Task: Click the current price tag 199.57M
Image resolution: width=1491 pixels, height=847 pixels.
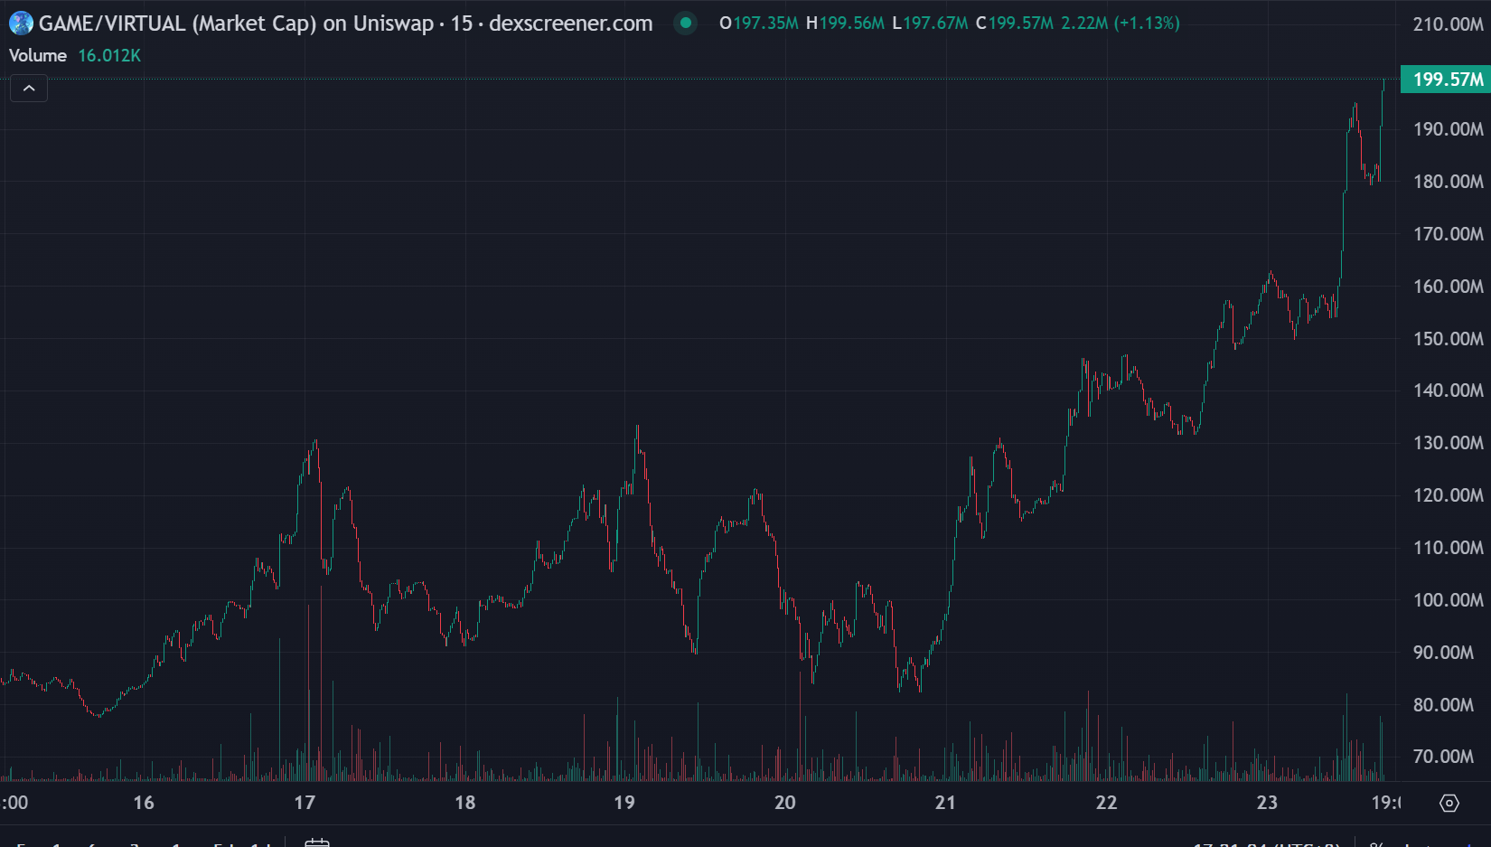Action: point(1447,80)
